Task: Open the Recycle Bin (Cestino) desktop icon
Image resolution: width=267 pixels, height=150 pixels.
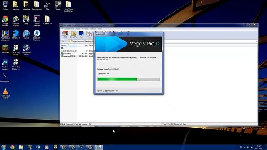Action: pos(5,5)
